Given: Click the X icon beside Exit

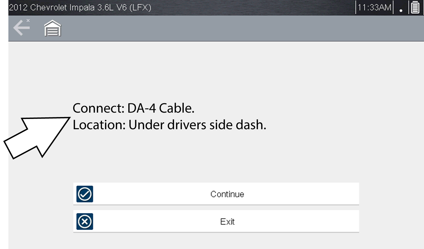Looking at the screenshot, I should (x=85, y=221).
